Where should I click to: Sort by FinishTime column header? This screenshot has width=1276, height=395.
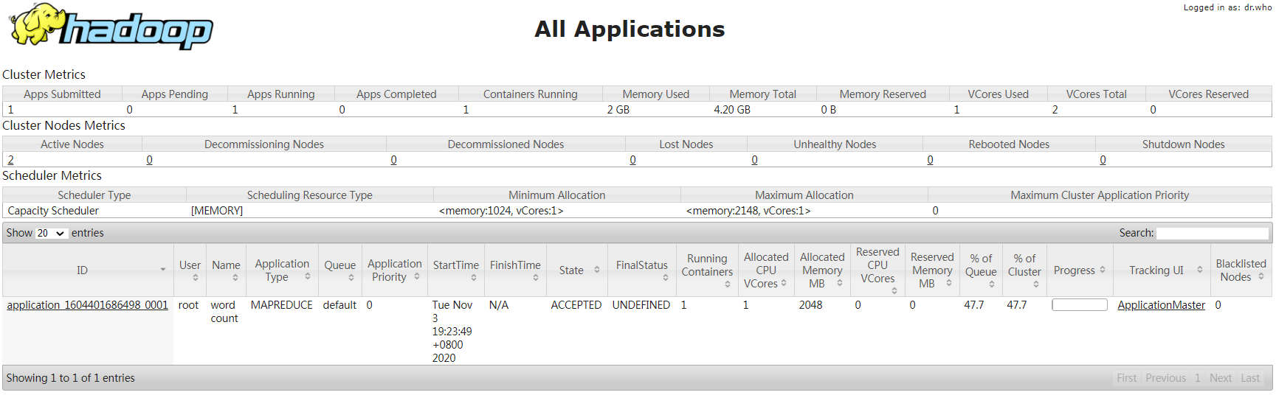coord(515,270)
